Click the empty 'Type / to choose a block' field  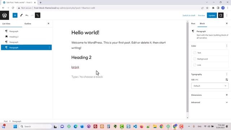point(87,77)
